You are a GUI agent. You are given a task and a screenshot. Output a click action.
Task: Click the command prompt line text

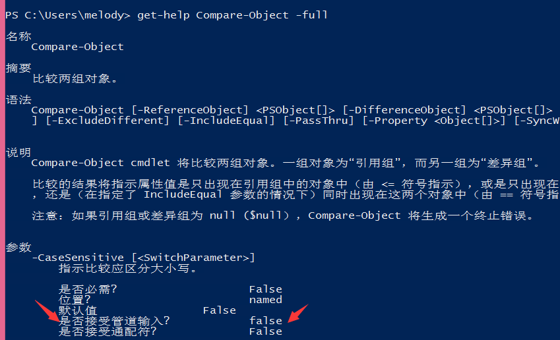[x=166, y=15]
